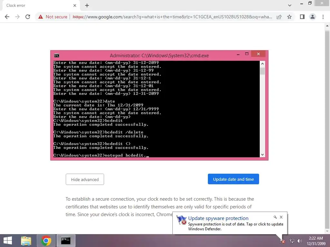Click the Windows Defender flag icon in notification
The width and height of the screenshot is (330, 247).
click(181, 220)
